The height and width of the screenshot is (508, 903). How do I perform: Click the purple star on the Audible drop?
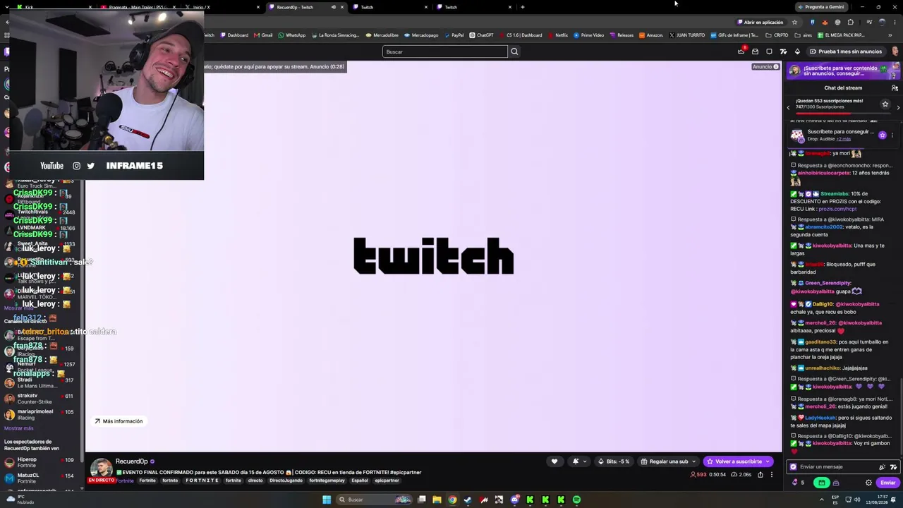[882, 135]
